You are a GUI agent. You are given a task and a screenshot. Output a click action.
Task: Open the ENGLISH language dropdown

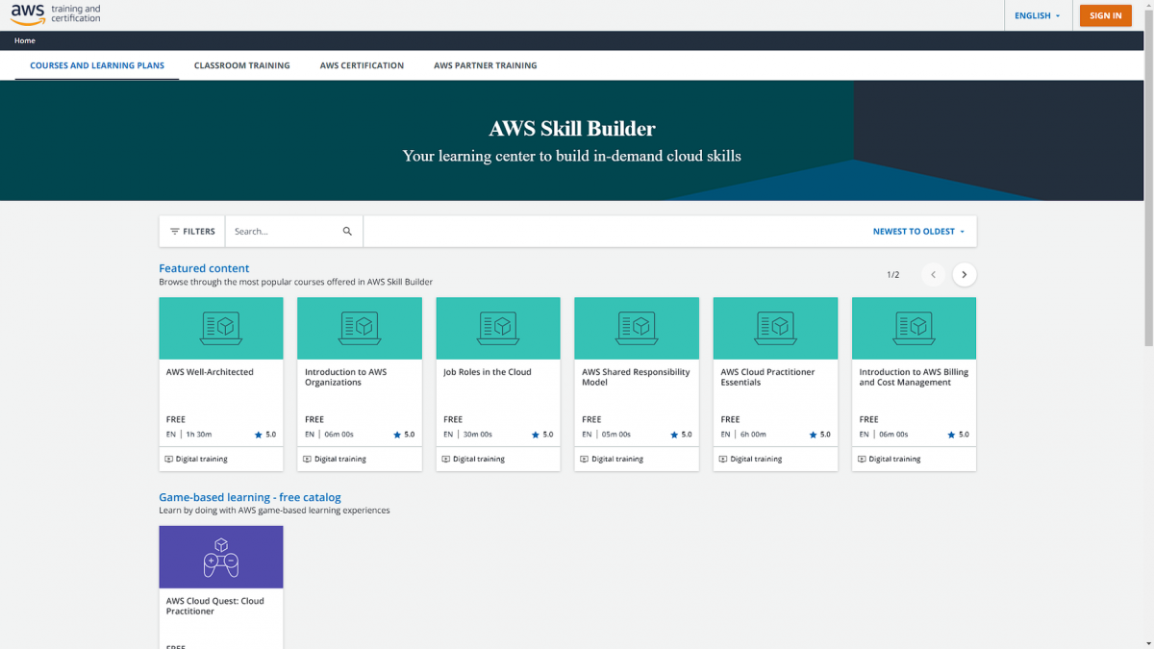point(1038,15)
